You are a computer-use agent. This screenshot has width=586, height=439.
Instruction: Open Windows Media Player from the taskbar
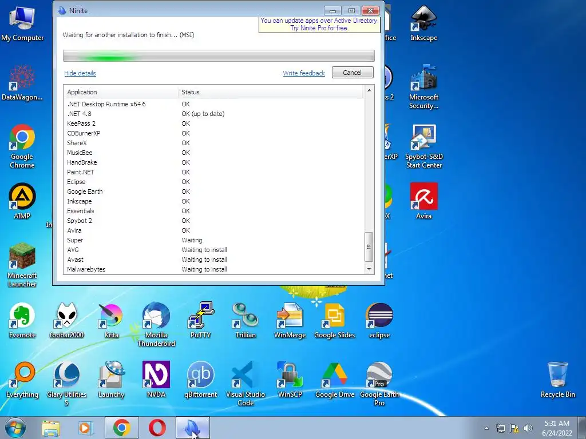point(85,428)
